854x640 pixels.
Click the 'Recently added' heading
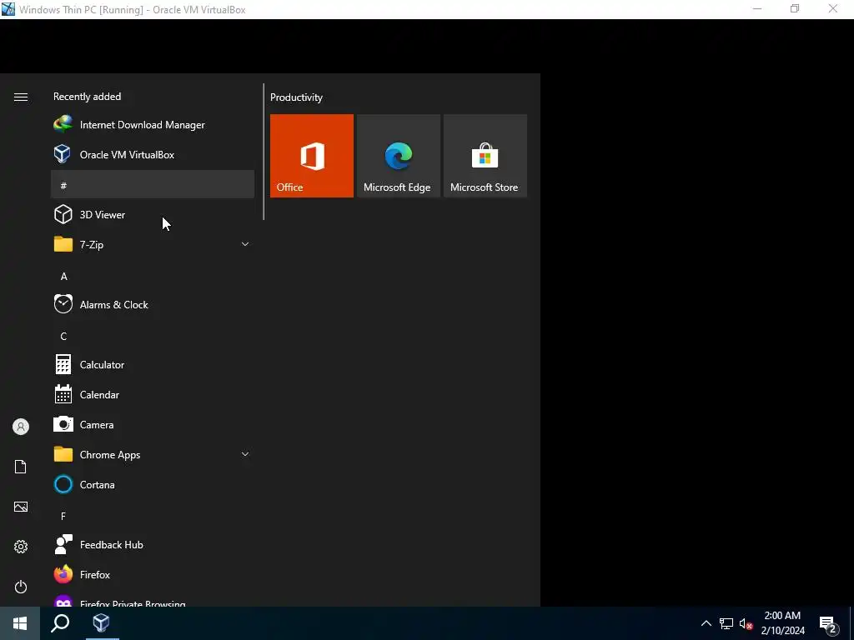87,97
